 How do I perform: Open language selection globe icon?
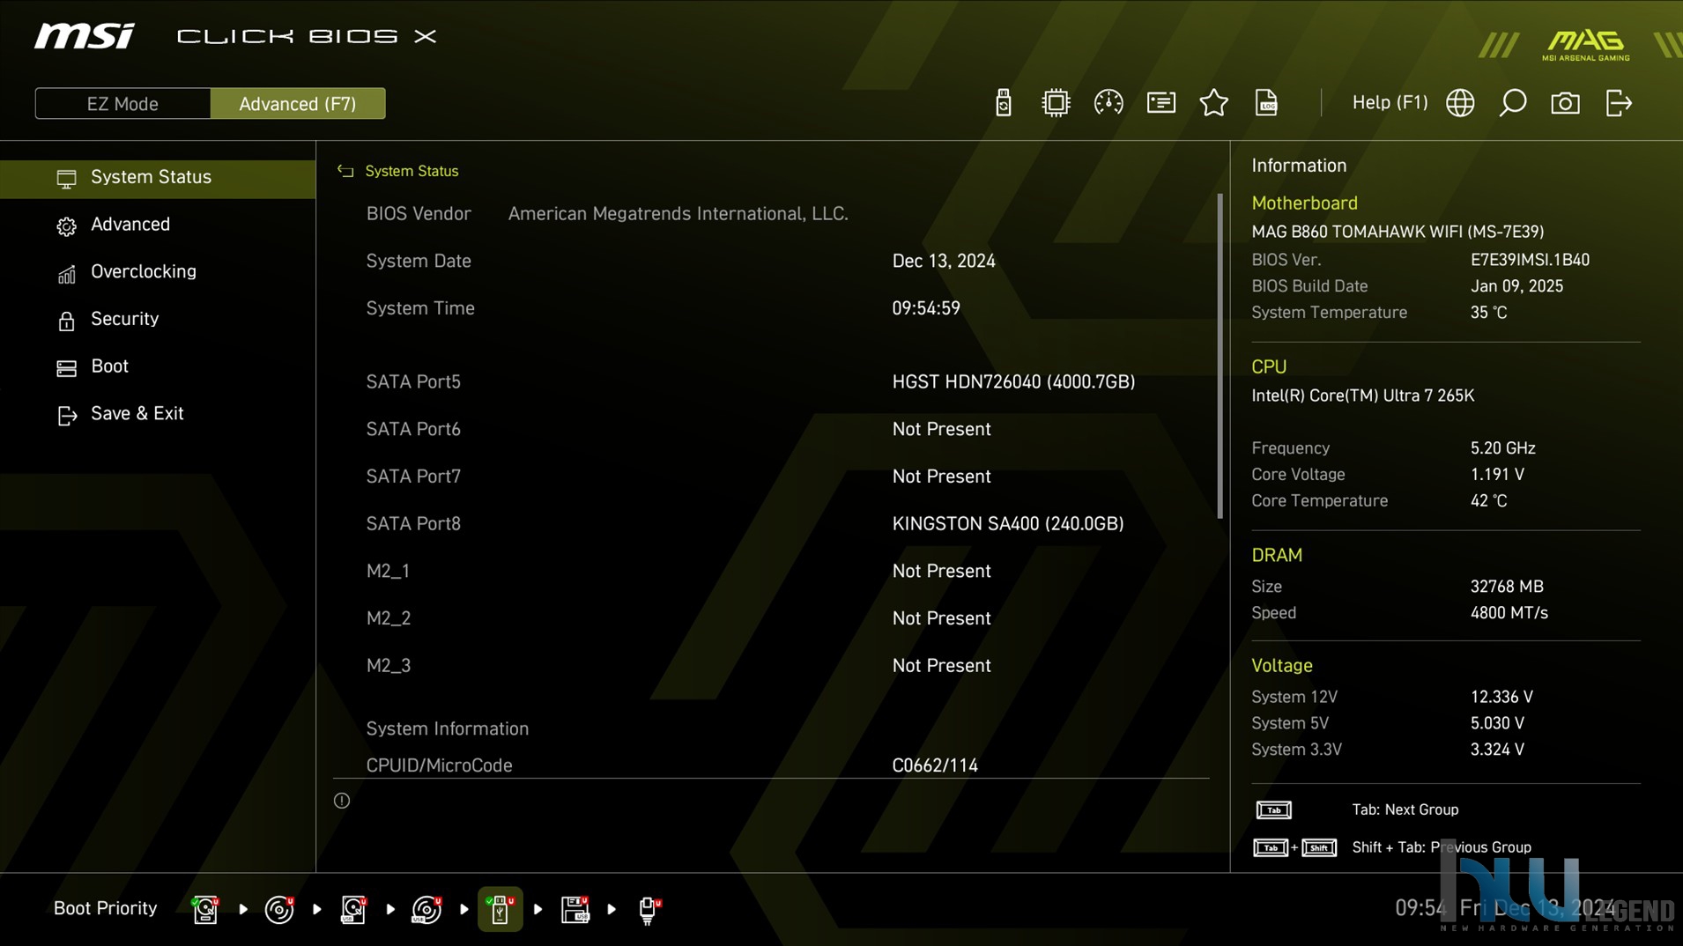[x=1460, y=103]
